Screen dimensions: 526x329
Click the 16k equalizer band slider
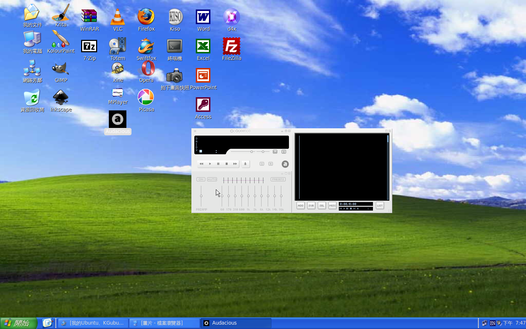point(281,196)
